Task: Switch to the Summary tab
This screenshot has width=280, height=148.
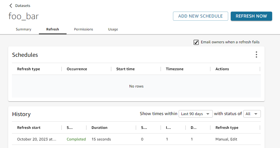Action: click(x=24, y=29)
